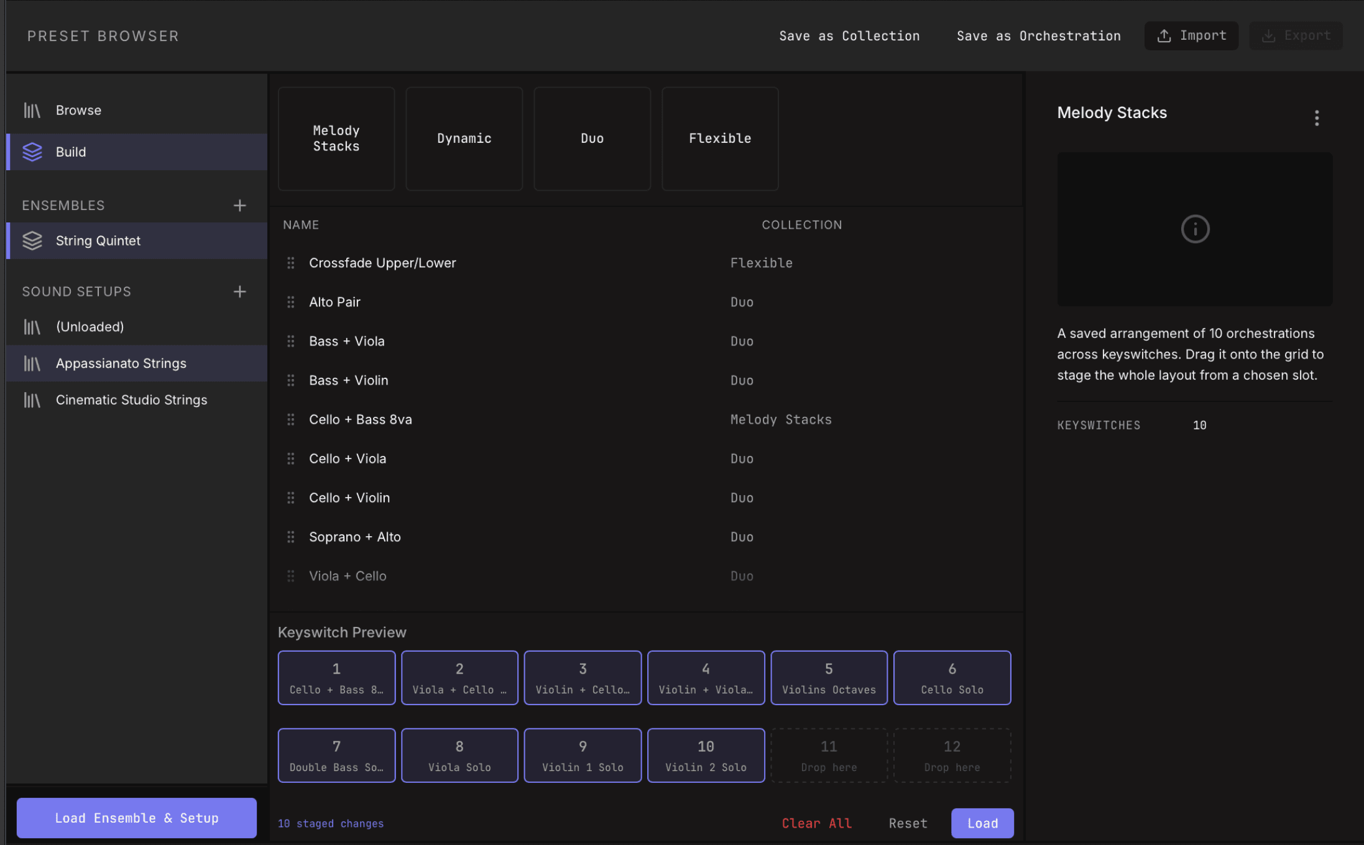
Task: Click the Cinematic Studio Strings library icon
Action: (32, 400)
